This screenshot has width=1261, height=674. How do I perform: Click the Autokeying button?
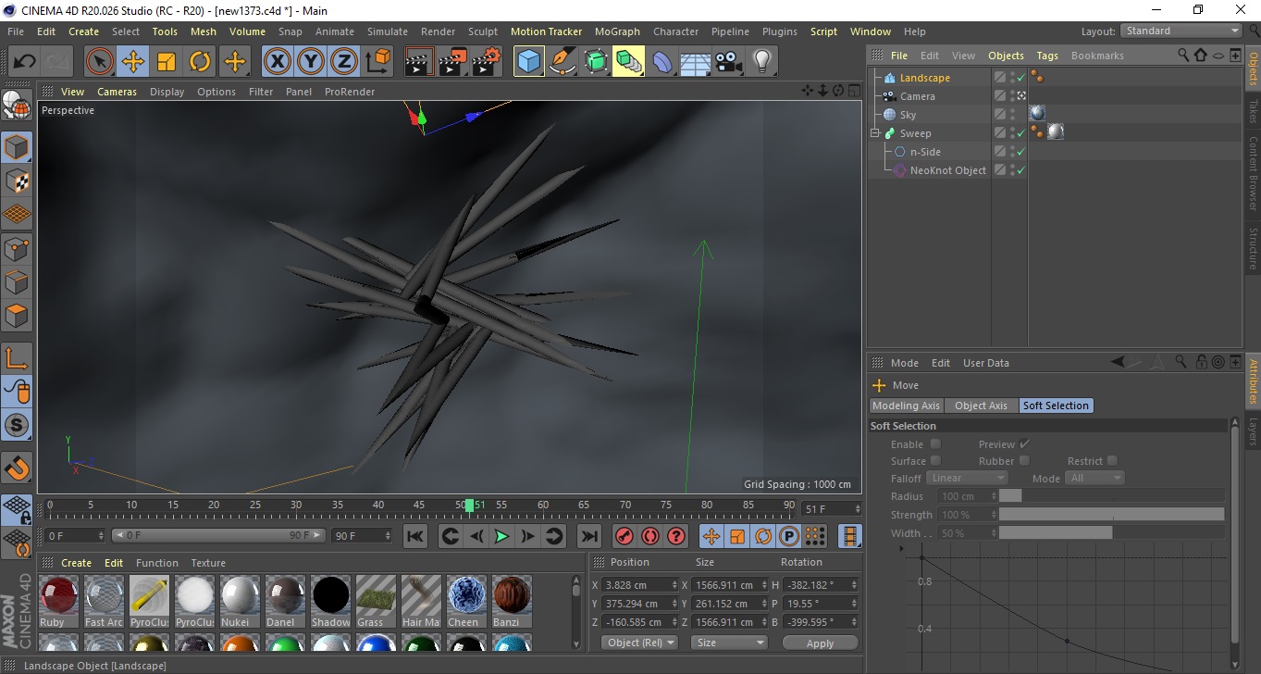tap(650, 536)
